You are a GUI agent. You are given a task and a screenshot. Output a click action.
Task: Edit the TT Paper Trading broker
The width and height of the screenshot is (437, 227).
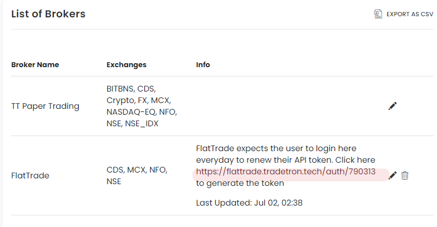pyautogui.click(x=392, y=106)
